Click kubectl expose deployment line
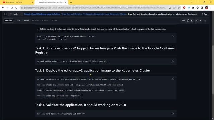The width and height of the screenshot is (214, 120). [x=81, y=90]
